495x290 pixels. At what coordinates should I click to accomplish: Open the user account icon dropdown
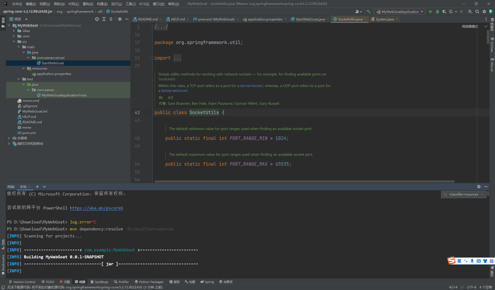point(358,12)
